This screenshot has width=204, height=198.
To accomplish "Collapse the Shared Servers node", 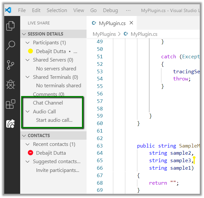I will click(28, 60).
